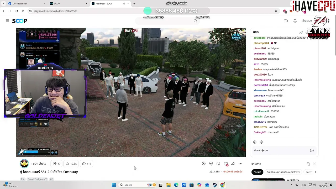This screenshot has height=189, width=336.
Task: Mute the rebirthztv tab audio icon
Action: click(x=124, y=4)
